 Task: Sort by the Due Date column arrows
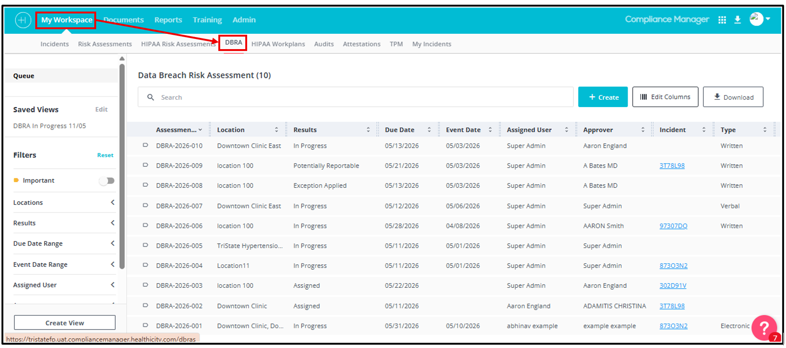coord(429,130)
